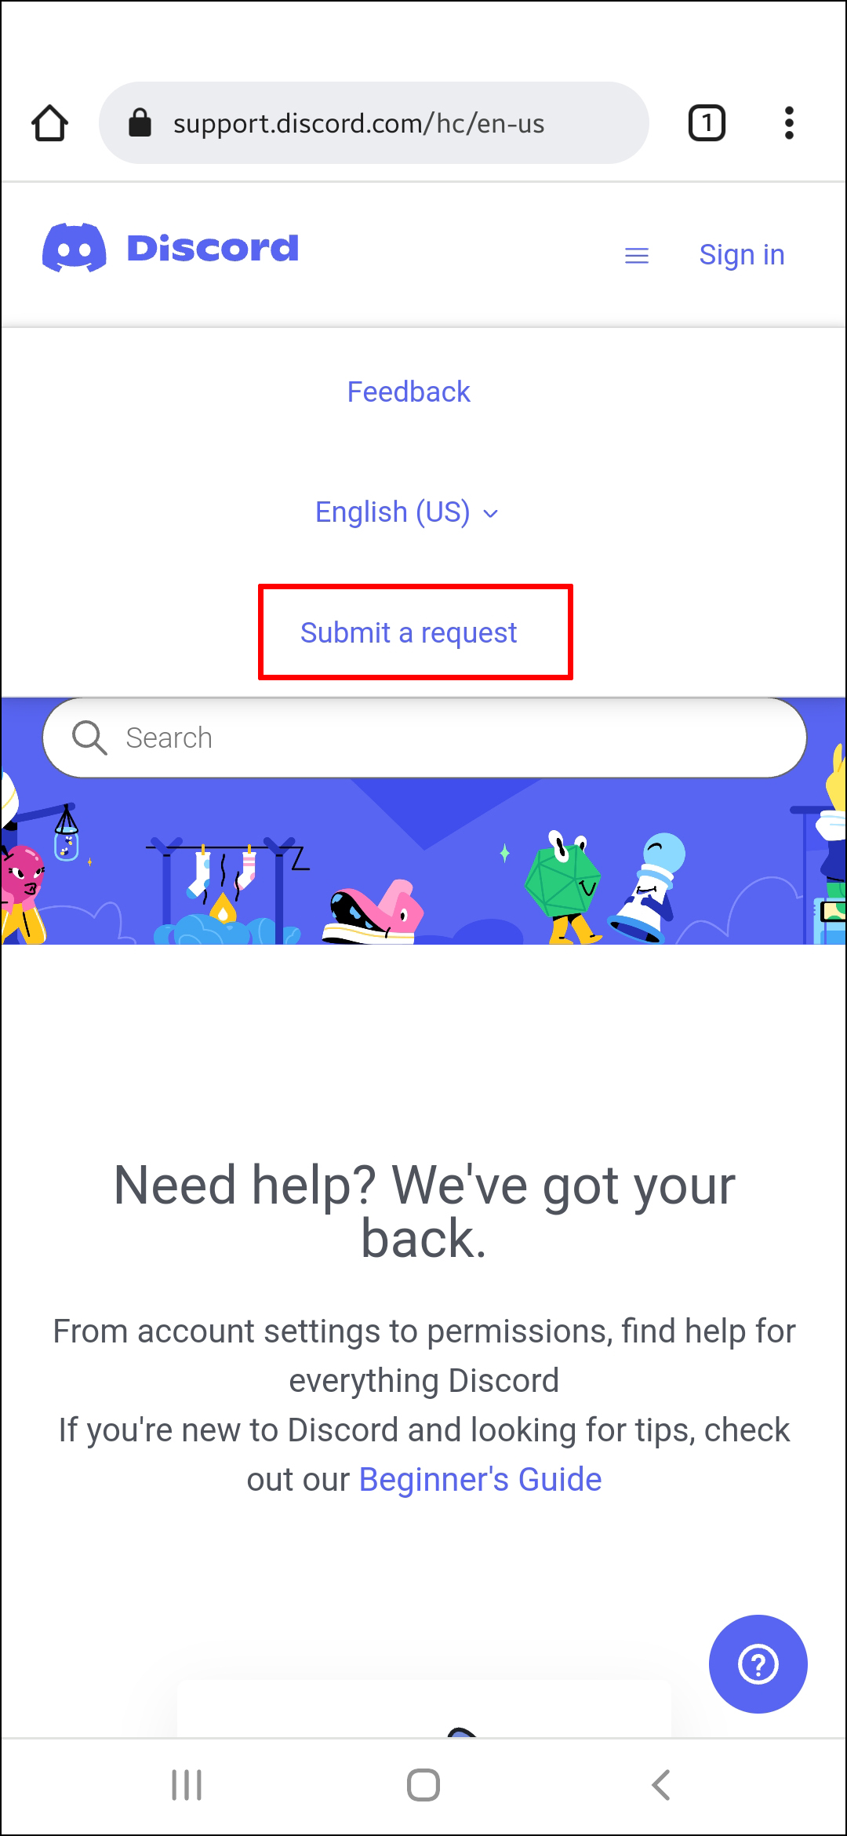The height and width of the screenshot is (1836, 847).
Task: Open the Feedback menu item
Action: [x=409, y=392]
